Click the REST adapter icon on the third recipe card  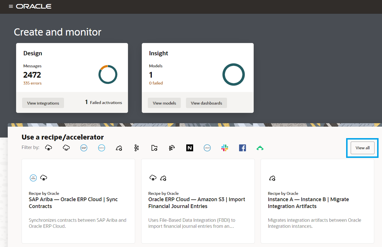pos(272,178)
